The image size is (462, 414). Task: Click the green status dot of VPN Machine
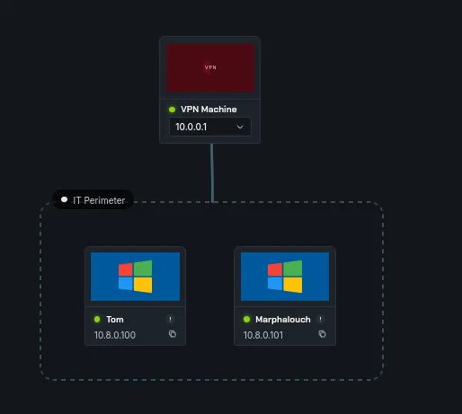click(x=172, y=110)
